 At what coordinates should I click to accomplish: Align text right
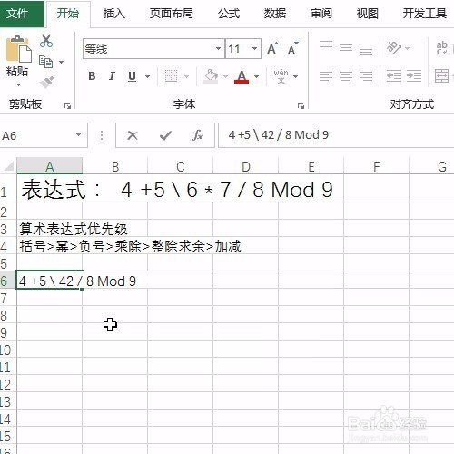(366, 76)
